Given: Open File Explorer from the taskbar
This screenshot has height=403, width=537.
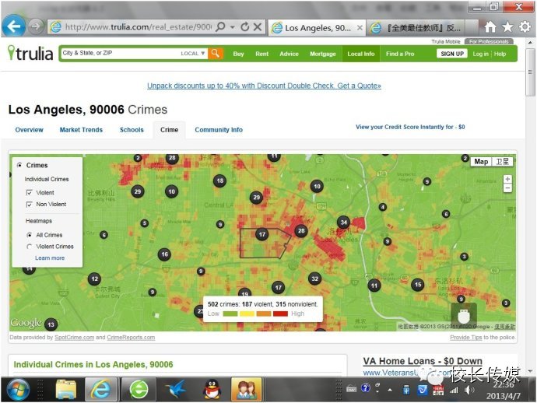Looking at the screenshot, I should pyautogui.click(x=65, y=389).
